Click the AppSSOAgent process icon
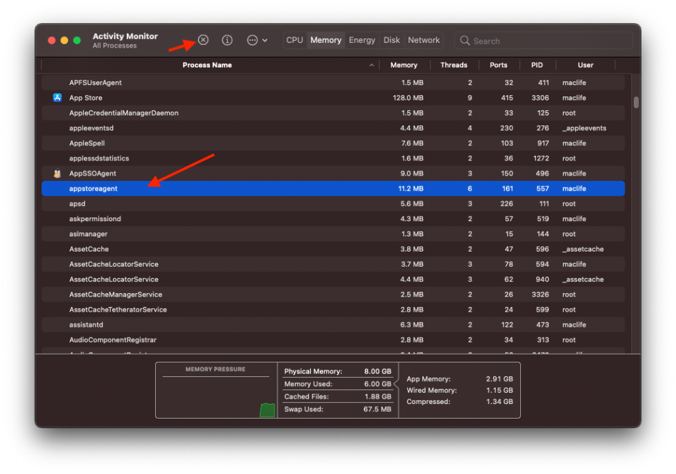 55,173
